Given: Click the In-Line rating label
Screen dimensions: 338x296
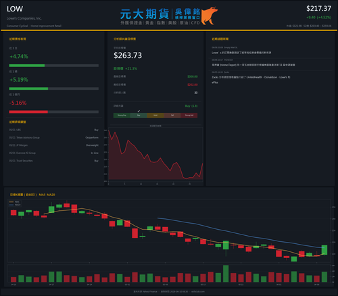Looking at the screenshot, I should point(95,153).
